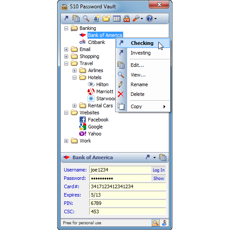Choose Delete in the context menu
The height and width of the screenshot is (230, 230).
(143, 94)
